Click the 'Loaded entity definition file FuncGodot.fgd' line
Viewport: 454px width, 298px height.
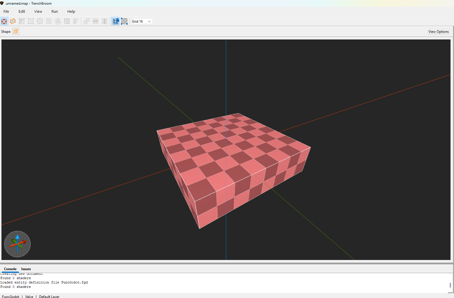(44, 282)
